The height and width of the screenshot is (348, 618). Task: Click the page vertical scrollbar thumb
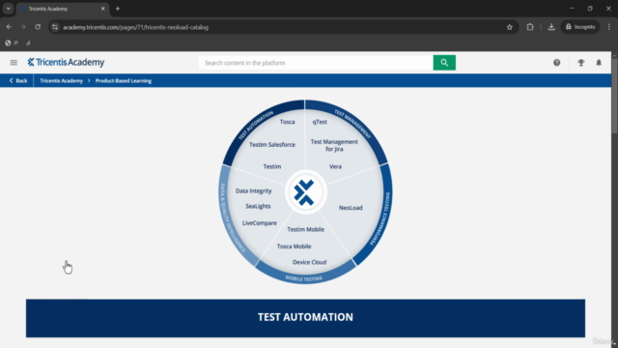614,97
